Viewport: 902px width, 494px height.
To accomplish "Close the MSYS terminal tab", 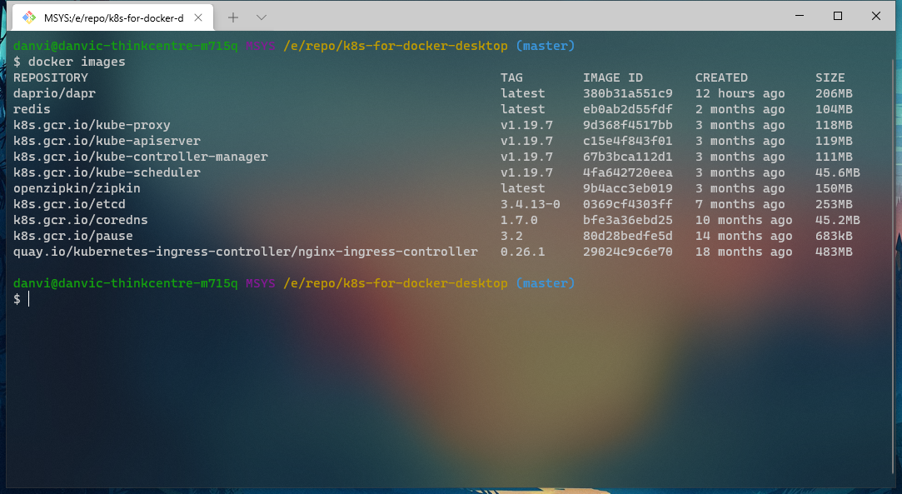I will (x=198, y=17).
